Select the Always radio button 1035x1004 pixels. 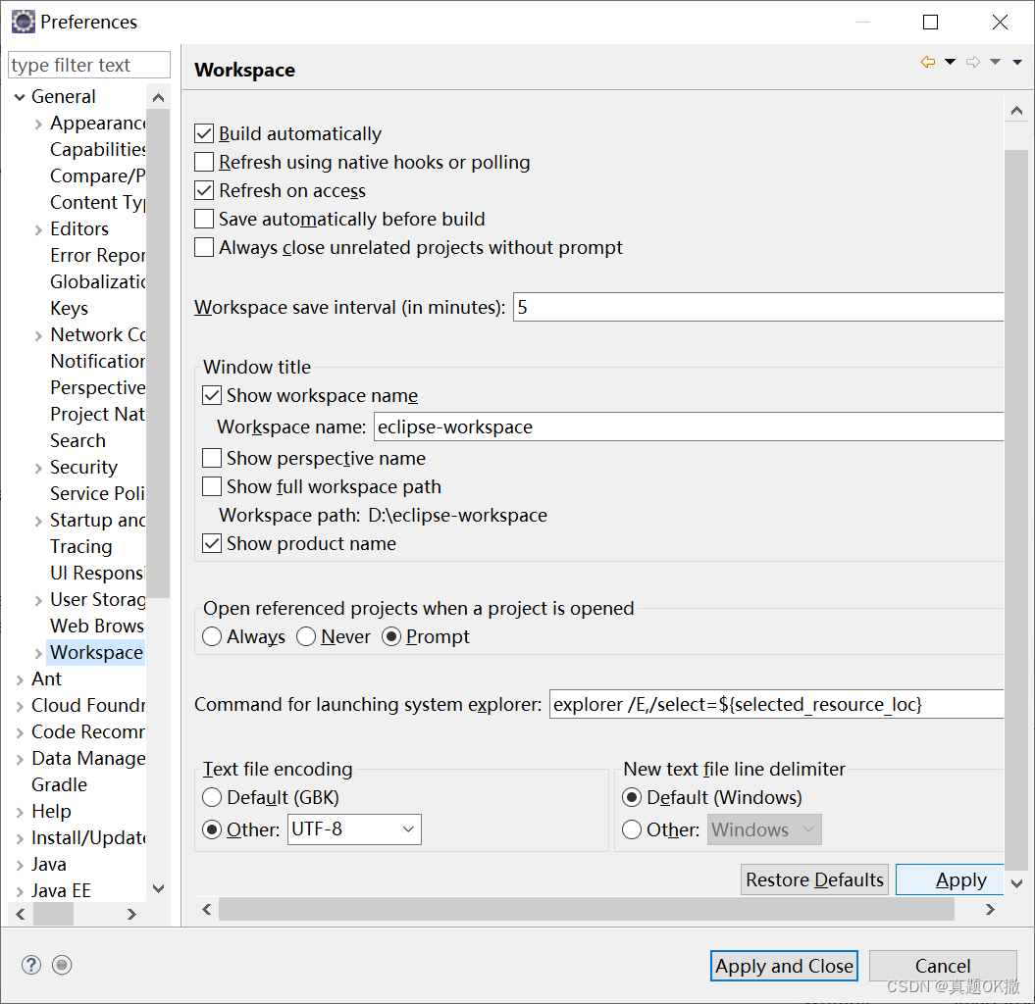tap(212, 636)
